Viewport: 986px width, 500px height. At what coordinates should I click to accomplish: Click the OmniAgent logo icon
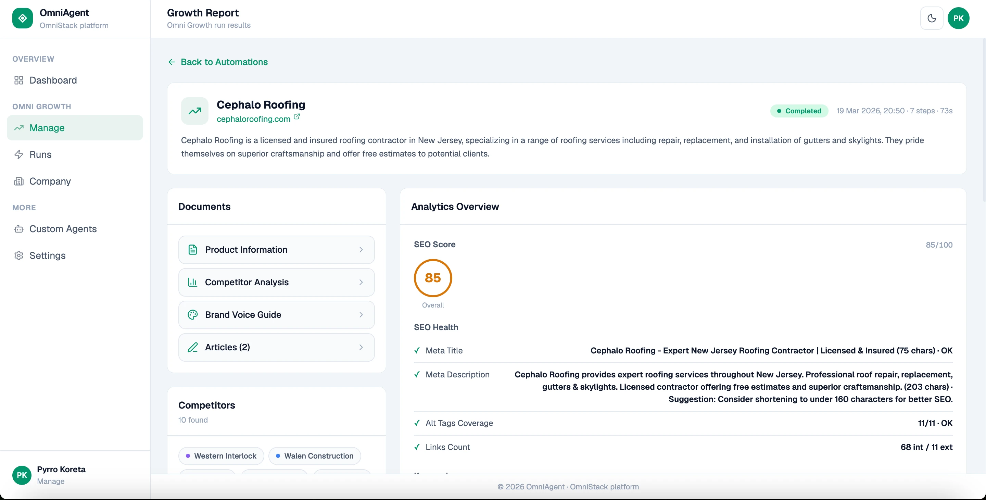[x=22, y=18]
